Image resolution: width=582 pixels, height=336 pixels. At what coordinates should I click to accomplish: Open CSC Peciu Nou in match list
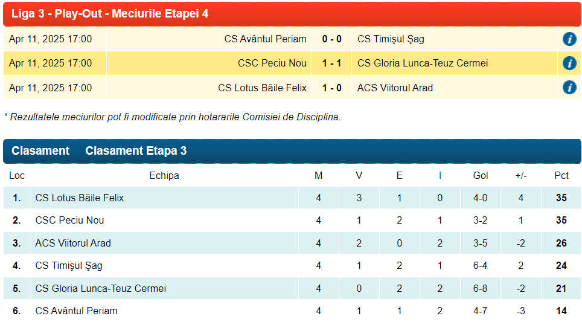[272, 63]
